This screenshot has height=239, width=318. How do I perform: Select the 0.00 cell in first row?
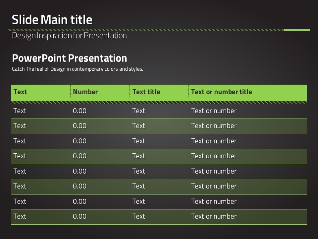point(80,111)
